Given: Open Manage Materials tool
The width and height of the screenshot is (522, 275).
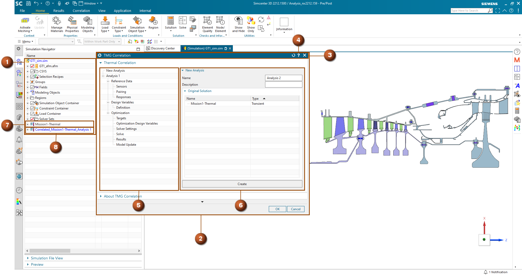Looking at the screenshot, I should [57, 21].
